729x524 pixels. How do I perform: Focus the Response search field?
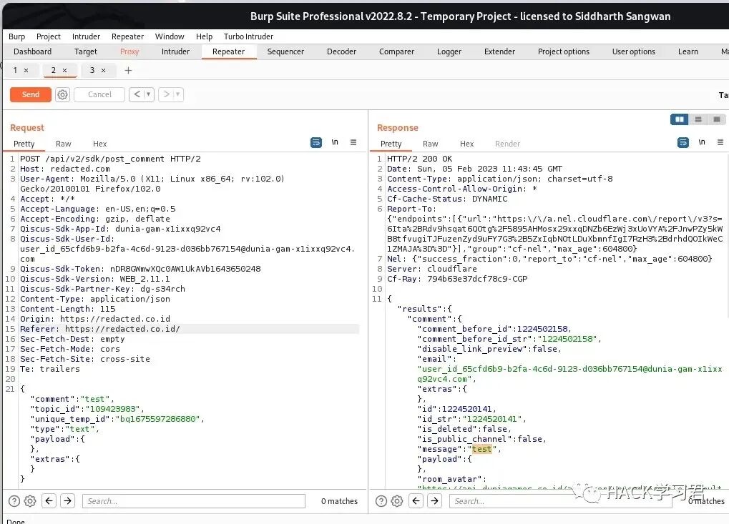tap(561, 501)
